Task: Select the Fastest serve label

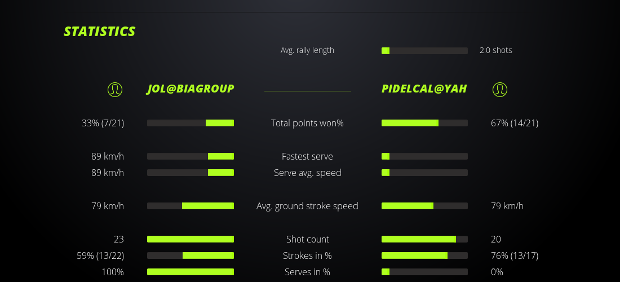Action: (307, 156)
